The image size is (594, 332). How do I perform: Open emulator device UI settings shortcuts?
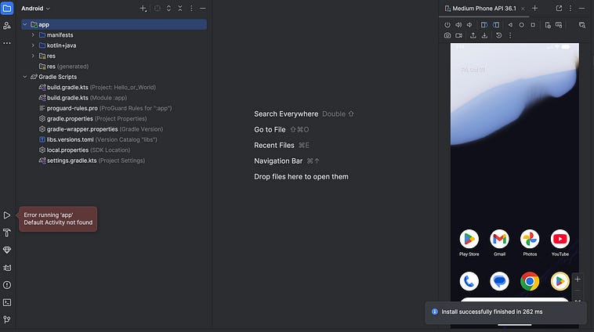(x=548, y=25)
